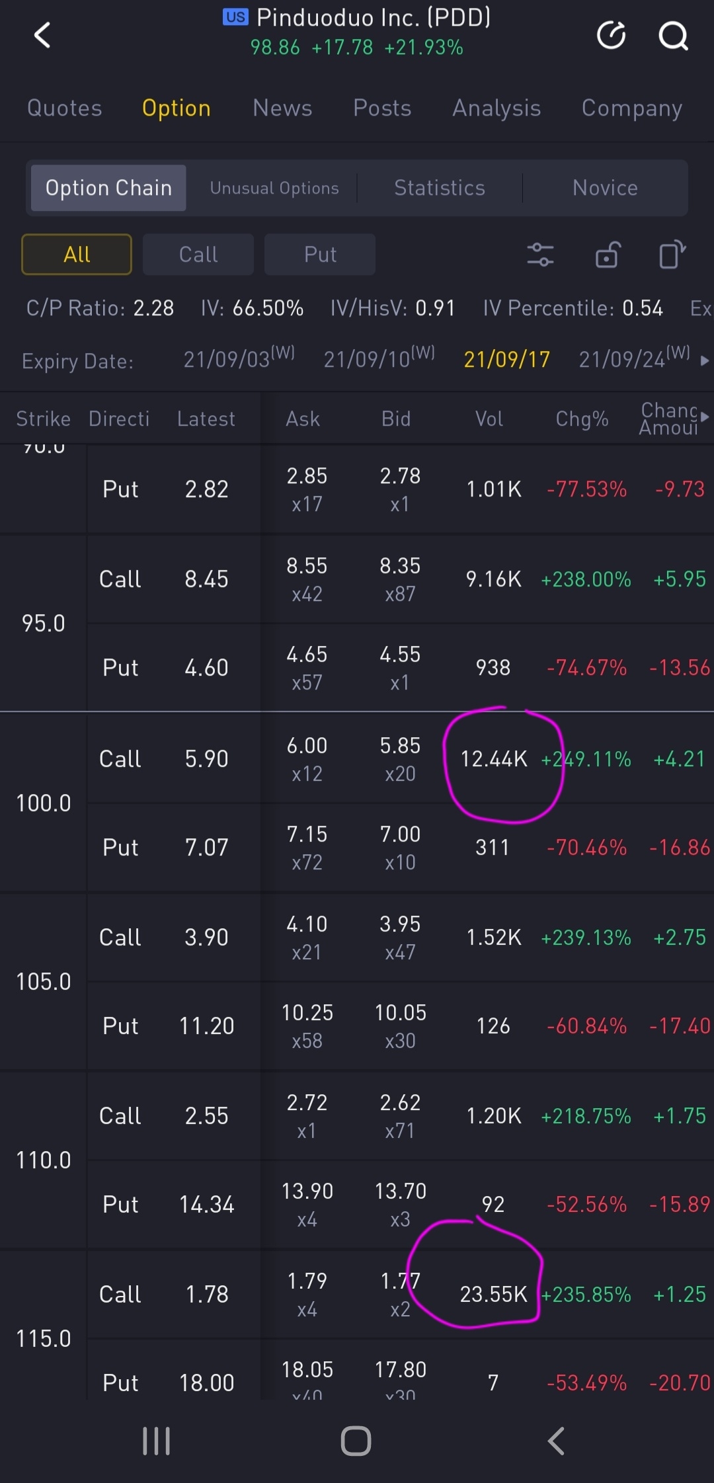Screen dimensions: 714x1483
Task: Tap ask price 6.00 x12
Action: [x=307, y=759]
